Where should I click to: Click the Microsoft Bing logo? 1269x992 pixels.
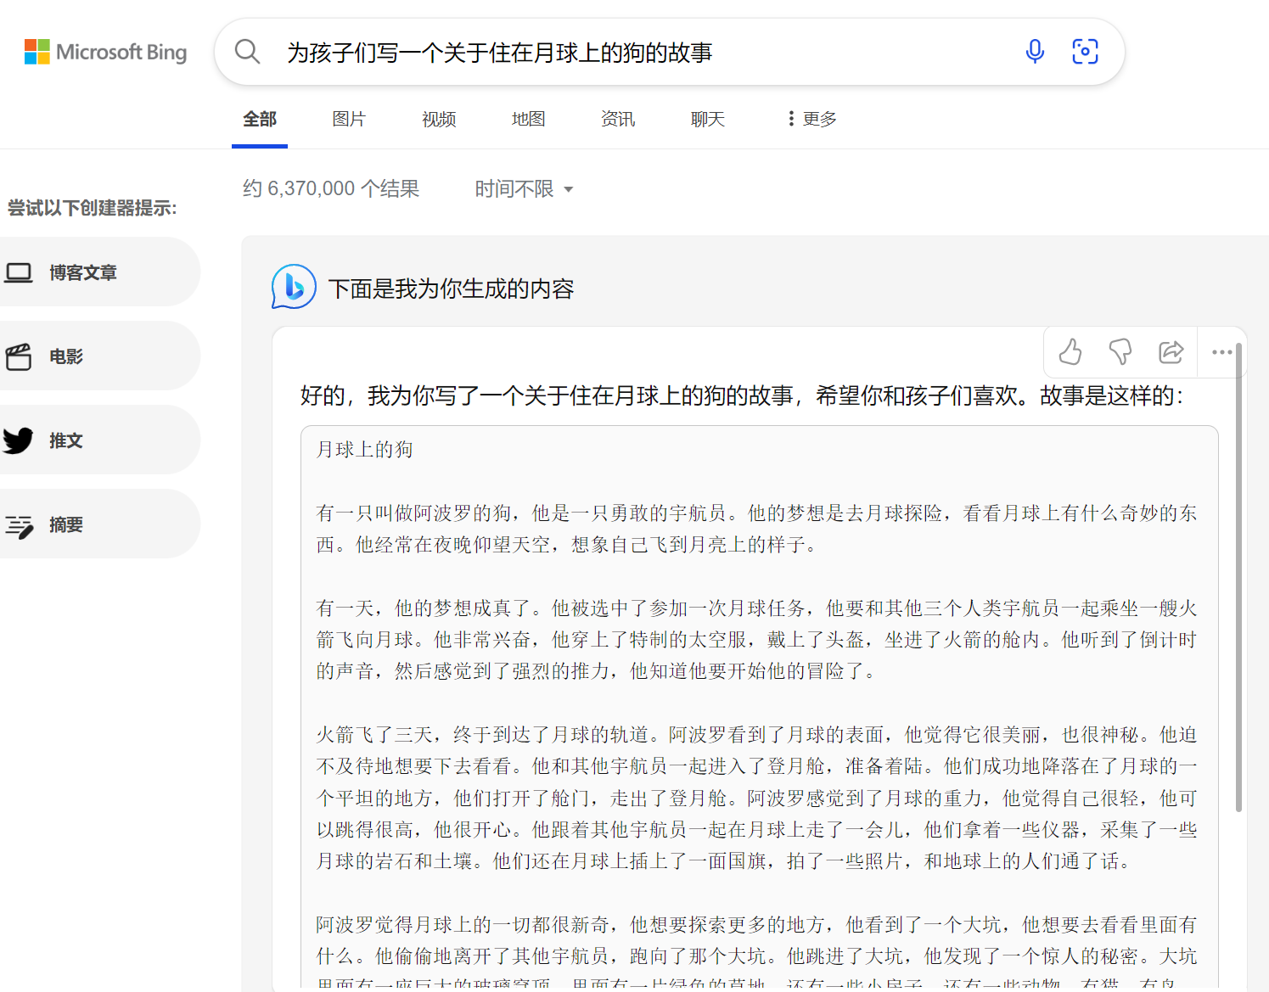click(105, 52)
